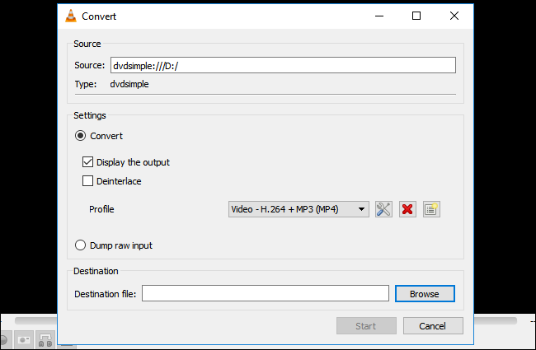Minimize the Convert dialog
Screen dimensions: 536x350
[379, 16]
